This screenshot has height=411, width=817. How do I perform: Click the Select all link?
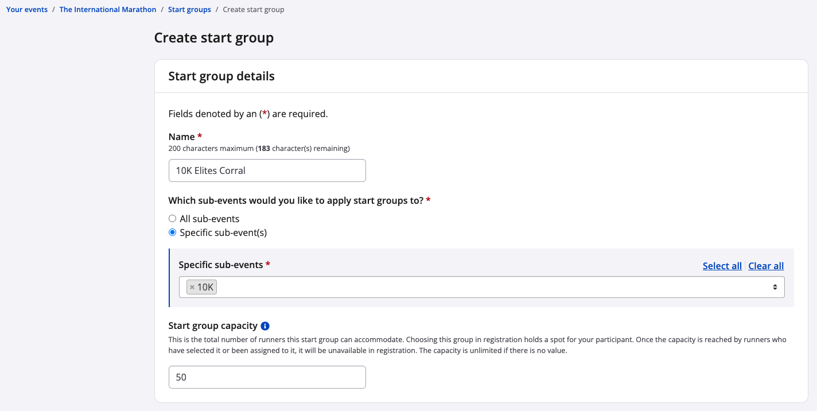(x=722, y=266)
